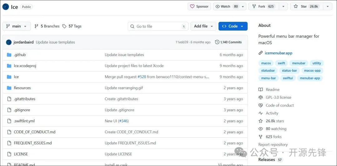The height and width of the screenshot is (166, 337).
Task: Select the swift topic tag
Action: [281, 63]
